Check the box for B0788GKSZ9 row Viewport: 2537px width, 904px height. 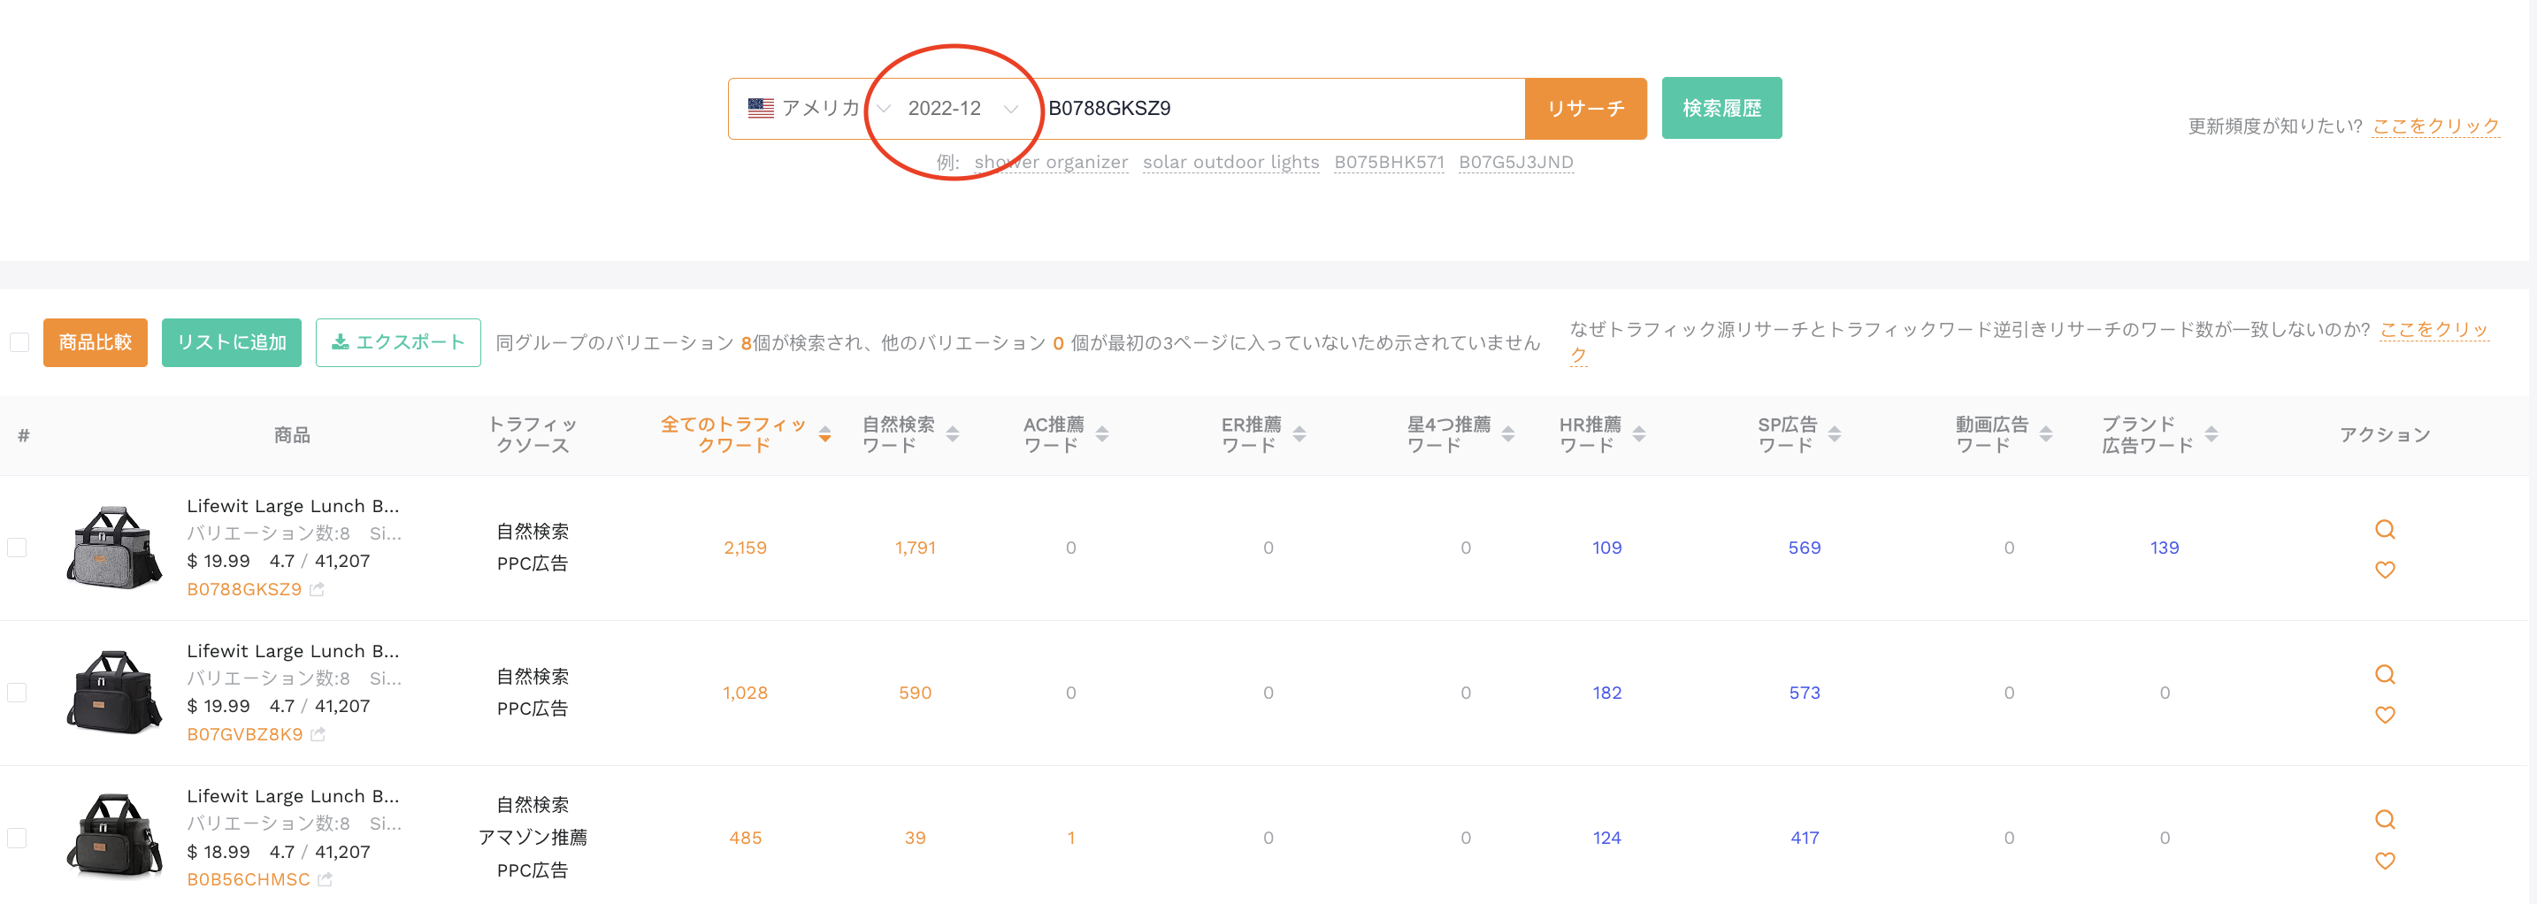[x=17, y=548]
